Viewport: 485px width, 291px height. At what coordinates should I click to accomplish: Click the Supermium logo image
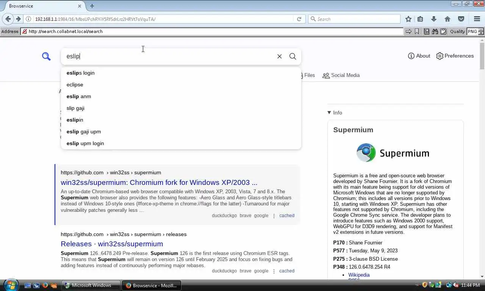(393, 153)
